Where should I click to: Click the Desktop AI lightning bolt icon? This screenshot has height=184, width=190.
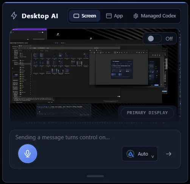14,16
